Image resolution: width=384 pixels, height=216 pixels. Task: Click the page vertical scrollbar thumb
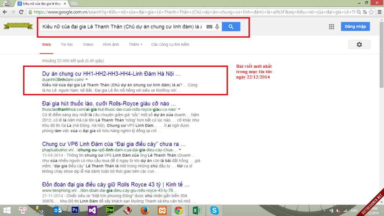(x=382, y=55)
